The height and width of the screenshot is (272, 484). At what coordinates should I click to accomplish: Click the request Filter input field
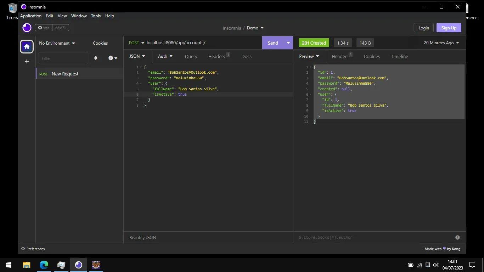[63, 58]
